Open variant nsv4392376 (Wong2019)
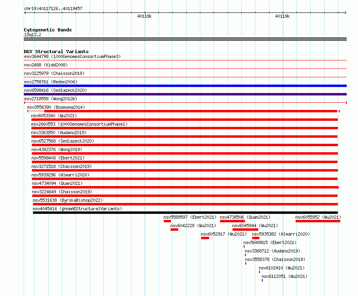Image resolution: width=358 pixels, height=296 pixels. point(57,149)
